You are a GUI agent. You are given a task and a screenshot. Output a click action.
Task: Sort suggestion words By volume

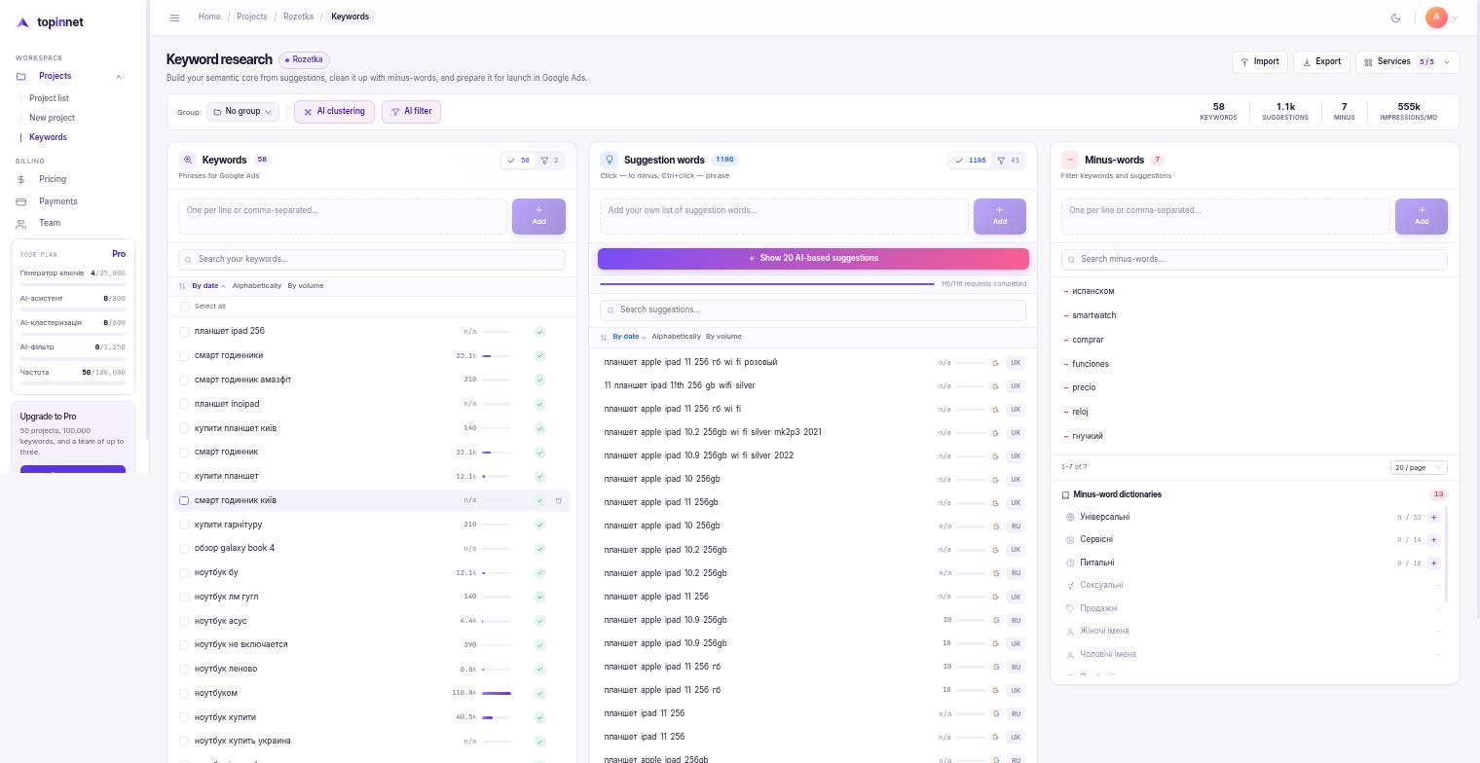pyautogui.click(x=723, y=337)
